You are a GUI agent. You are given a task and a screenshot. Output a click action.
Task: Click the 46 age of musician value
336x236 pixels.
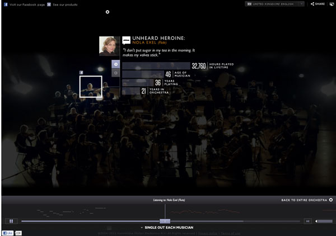(x=168, y=74)
